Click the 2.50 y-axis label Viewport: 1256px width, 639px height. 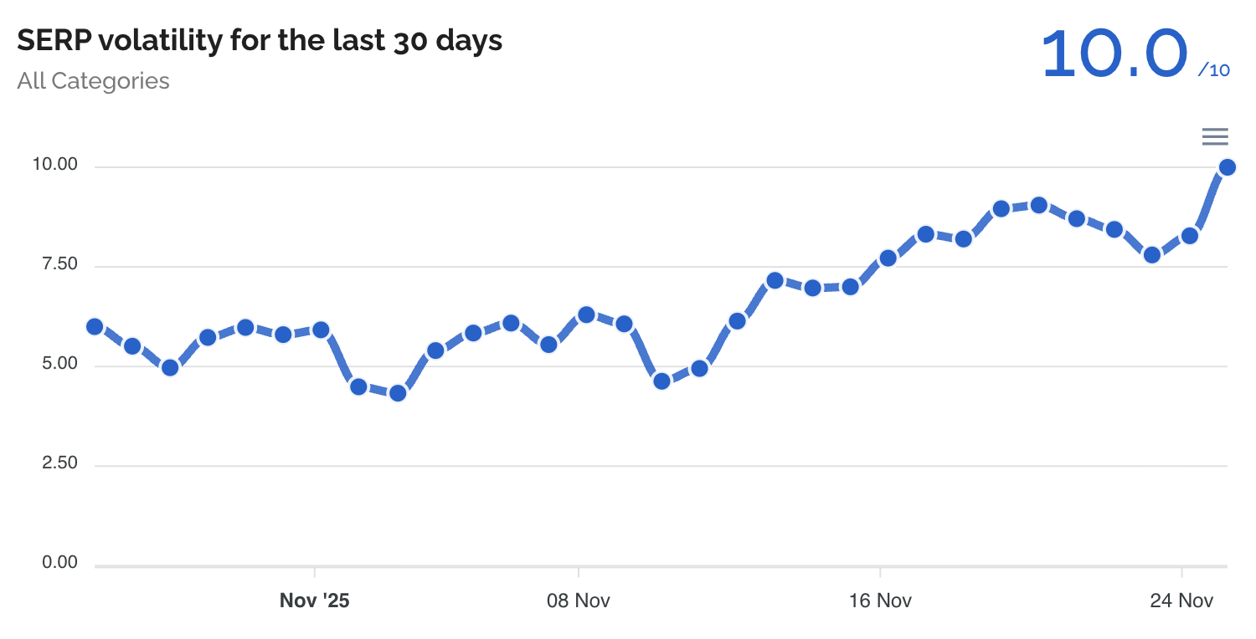coord(59,463)
